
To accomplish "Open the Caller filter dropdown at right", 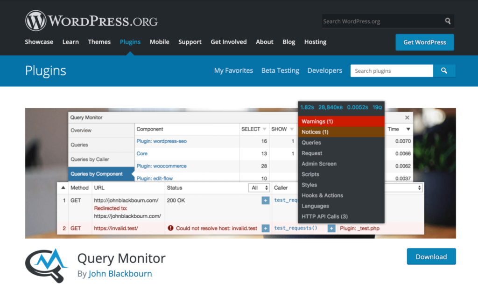I will coord(404,188).
